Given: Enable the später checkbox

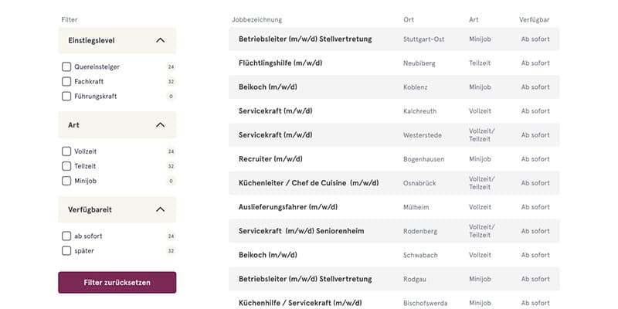Looking at the screenshot, I should [x=66, y=250].
